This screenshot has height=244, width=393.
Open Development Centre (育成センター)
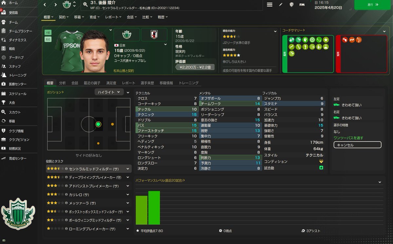[x=18, y=159]
